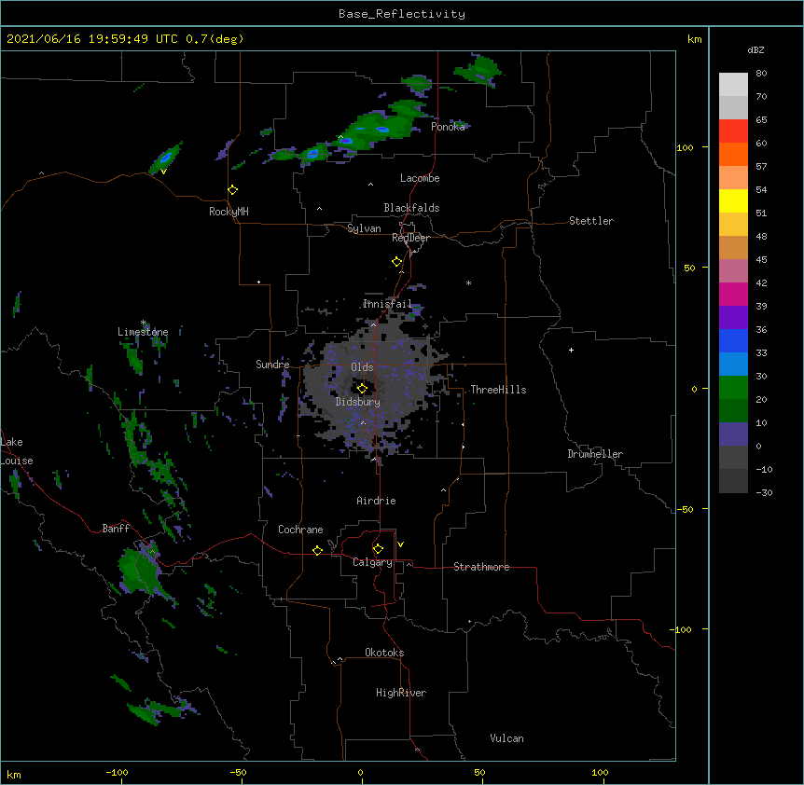Click the Banff map label
The height and width of the screenshot is (785, 804).
click(x=116, y=529)
